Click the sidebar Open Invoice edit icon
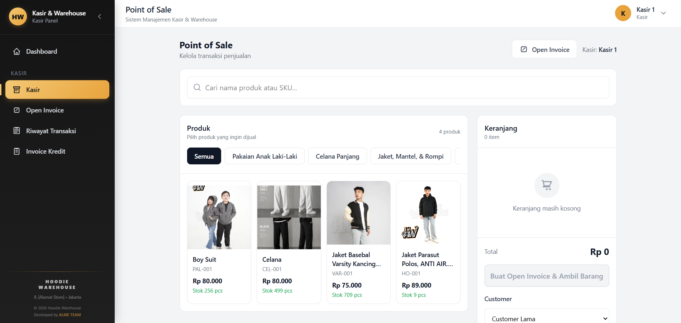The image size is (681, 323). click(16, 110)
